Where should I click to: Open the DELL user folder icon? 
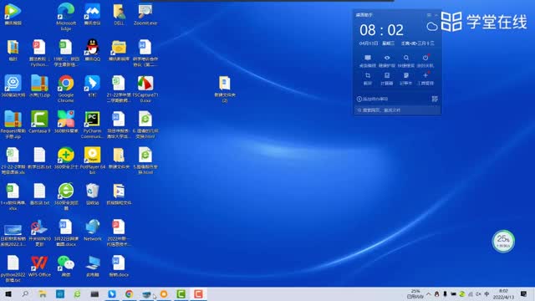119,14
